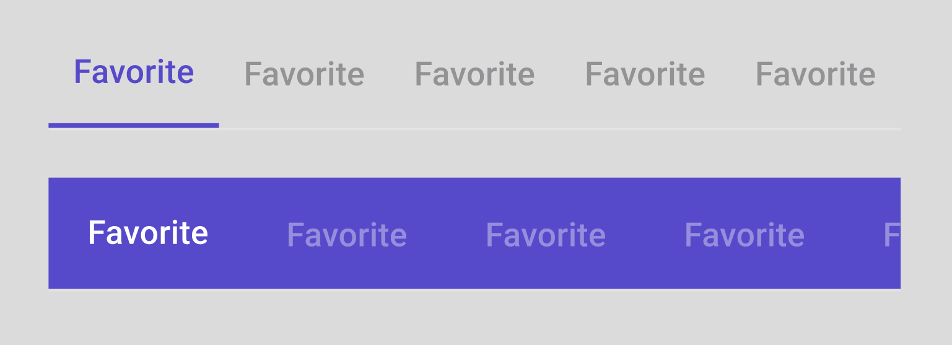
Task: Open second Favorite tab in top row
Action: tap(304, 75)
